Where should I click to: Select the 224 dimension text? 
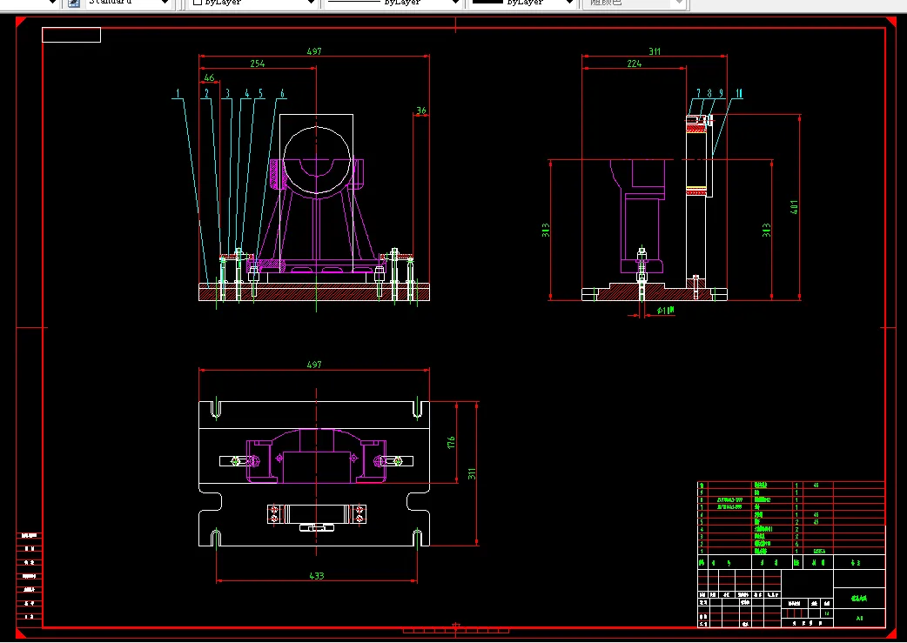[x=634, y=64]
